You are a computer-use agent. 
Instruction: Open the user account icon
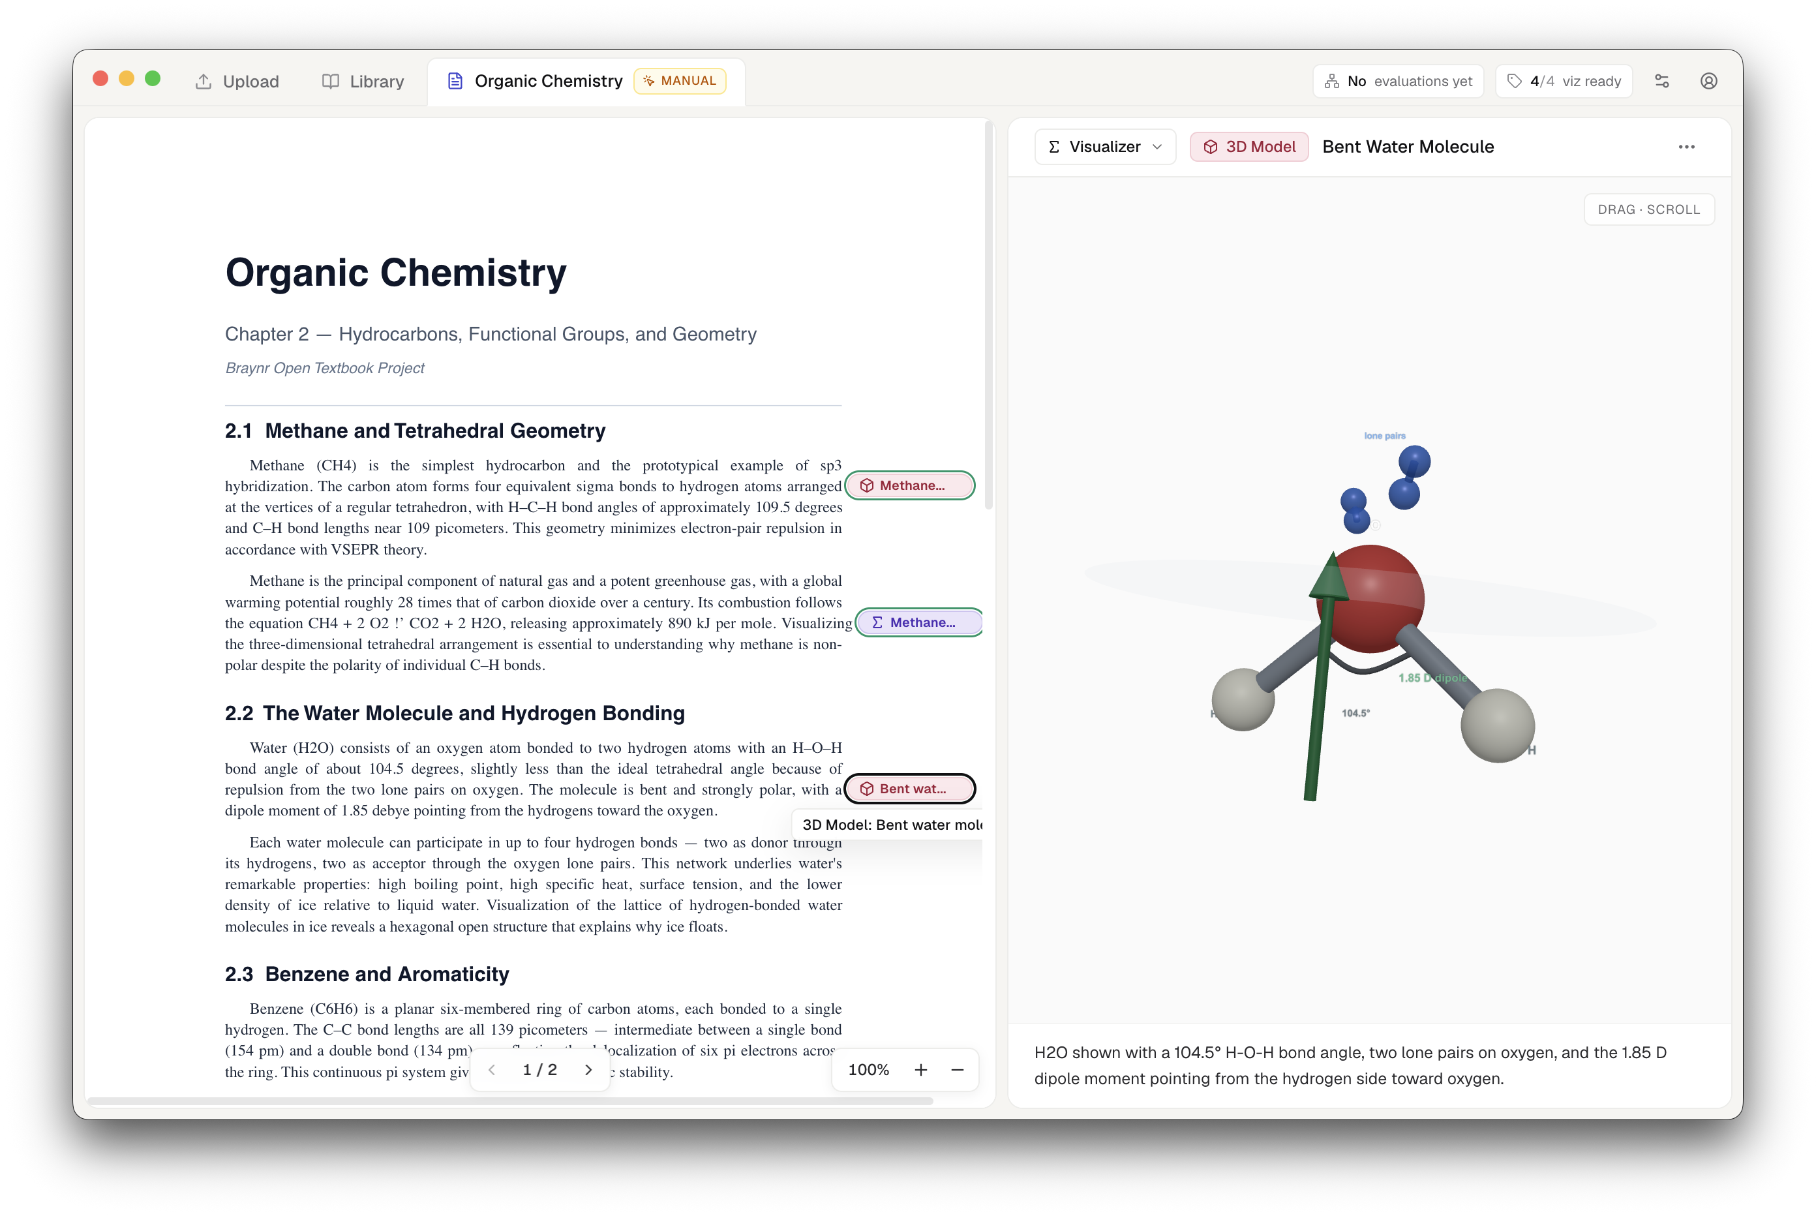[1708, 82]
